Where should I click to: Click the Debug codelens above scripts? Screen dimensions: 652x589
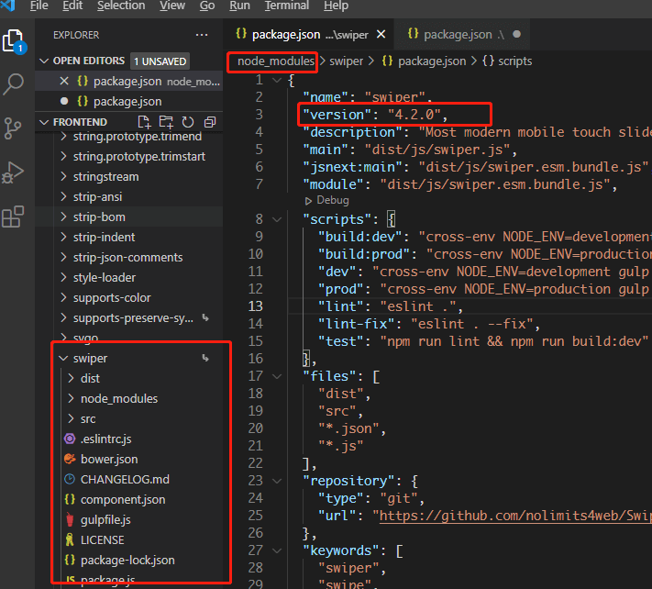326,201
